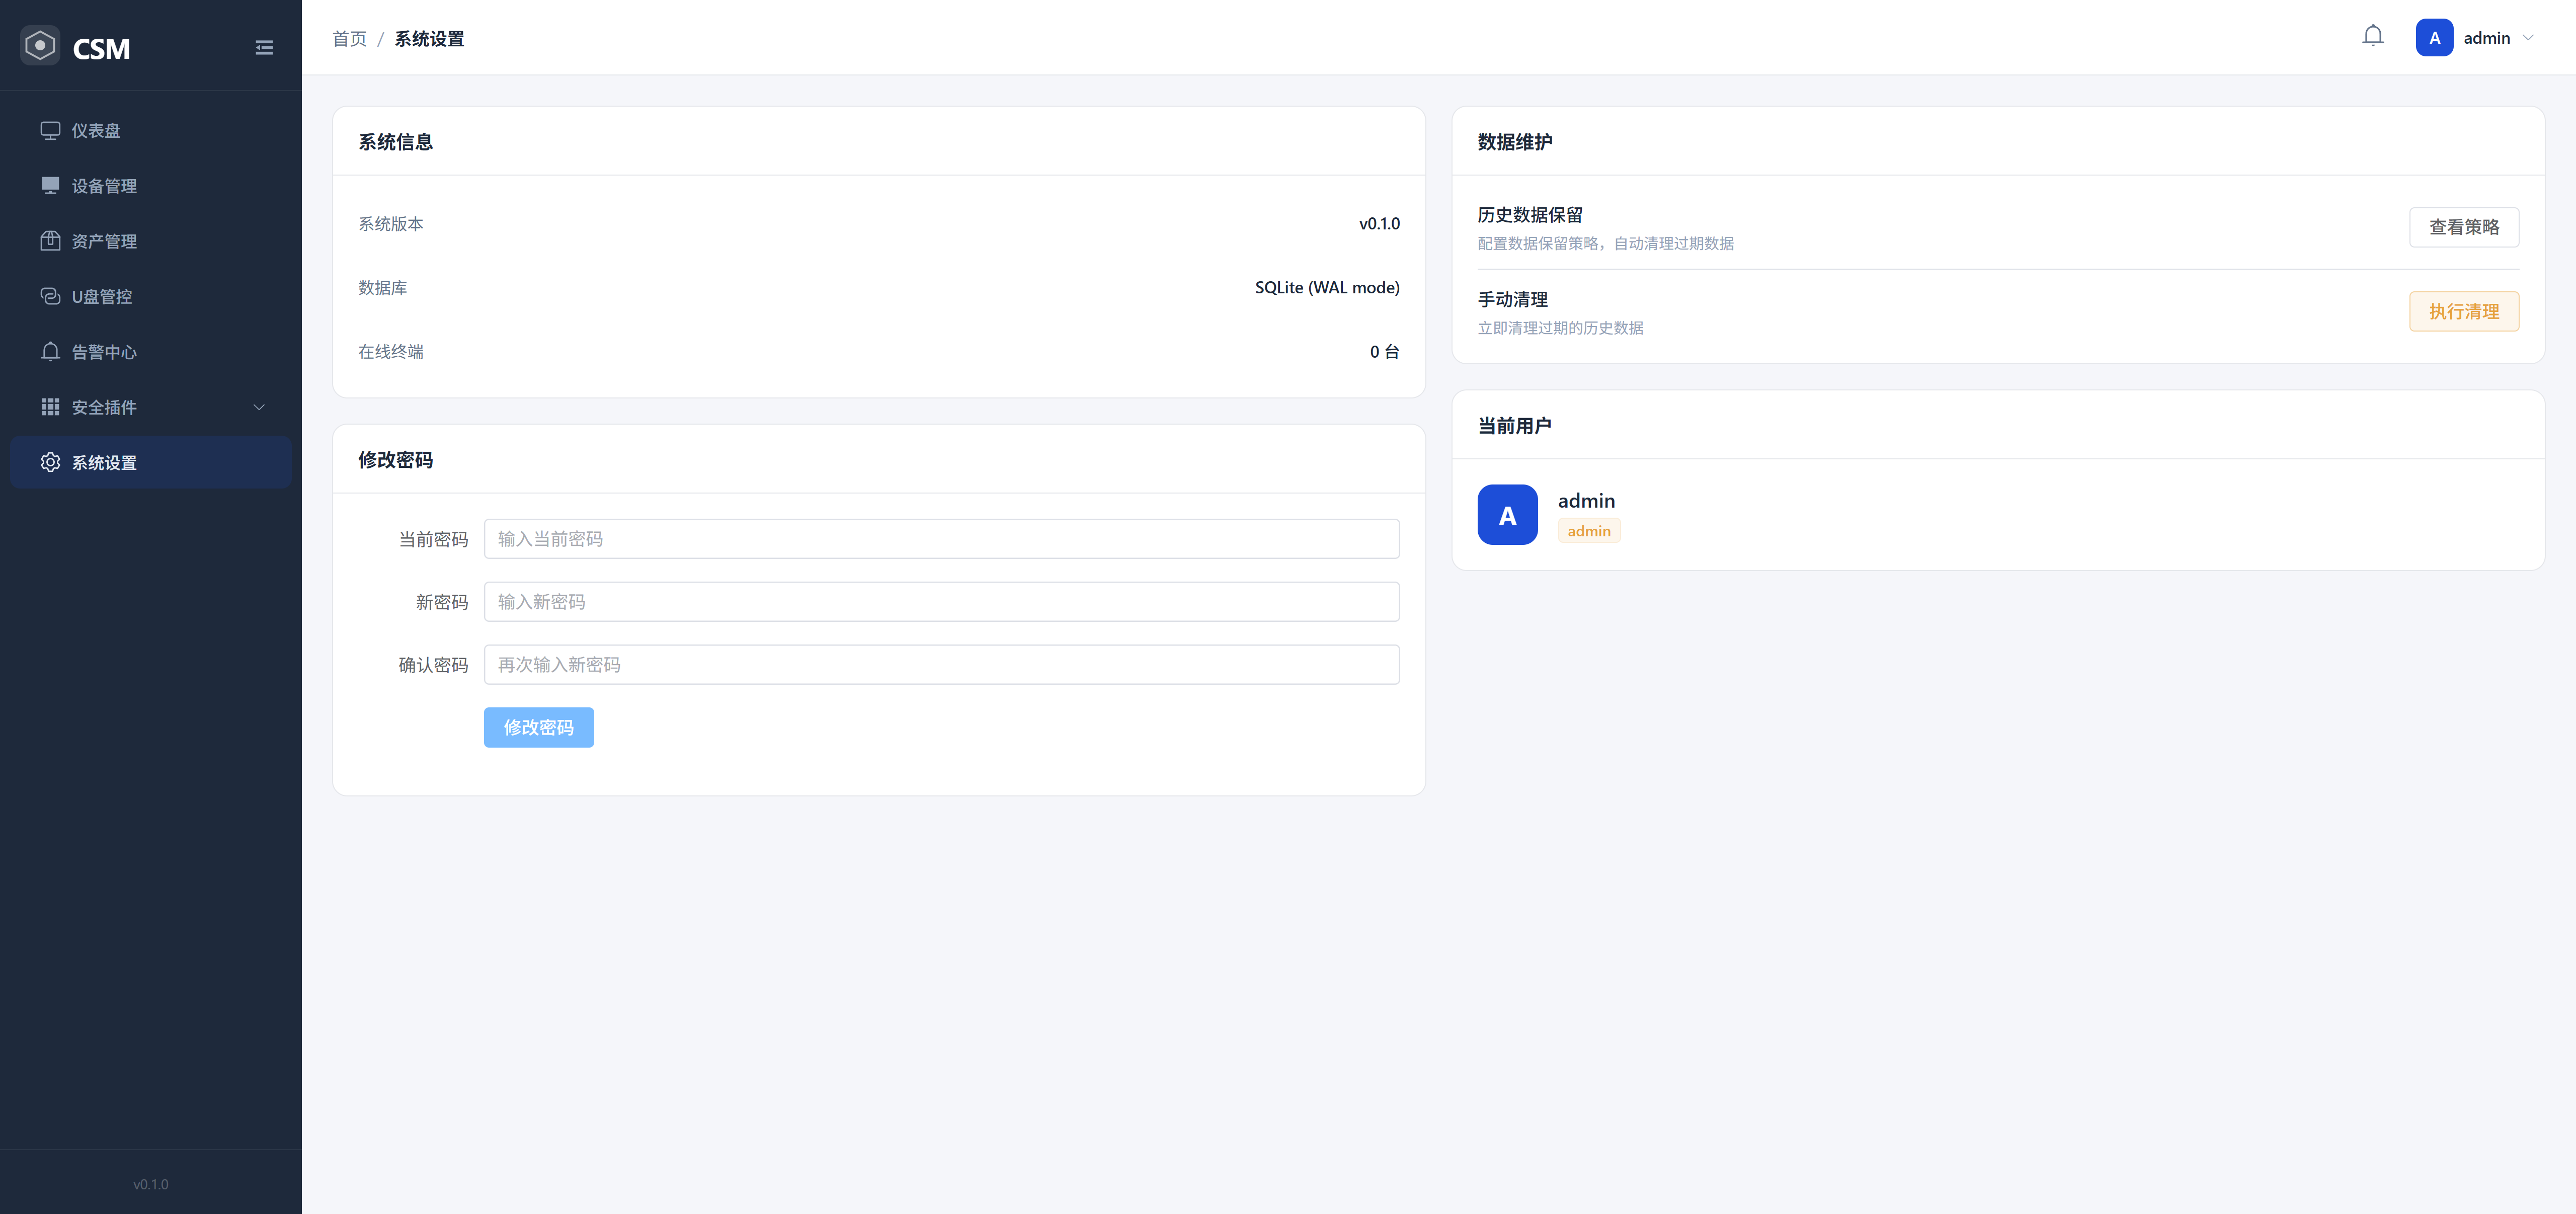
Task: Focus the 当前密码 input field
Action: [940, 539]
